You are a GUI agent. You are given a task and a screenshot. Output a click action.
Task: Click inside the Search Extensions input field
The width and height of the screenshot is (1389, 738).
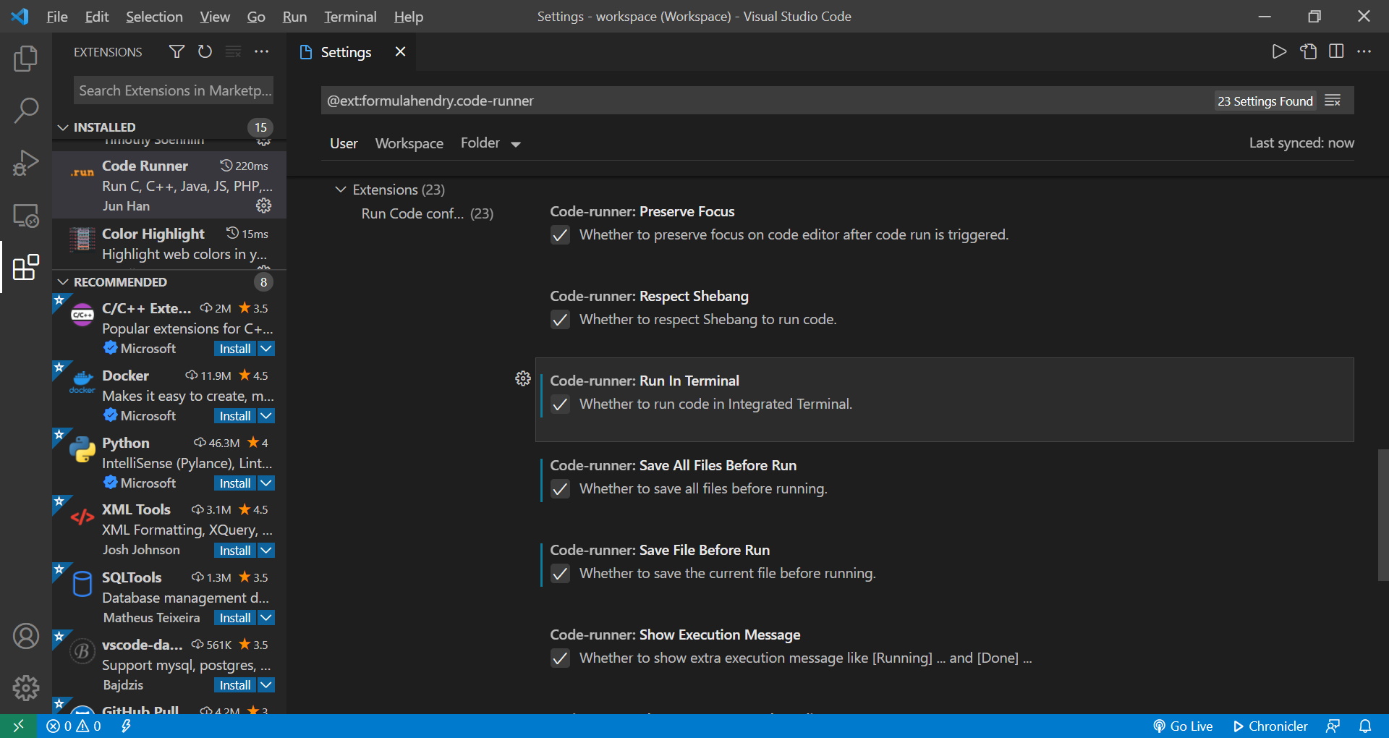coord(173,90)
